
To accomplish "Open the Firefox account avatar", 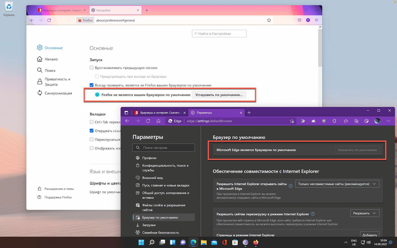I will click(308, 20).
